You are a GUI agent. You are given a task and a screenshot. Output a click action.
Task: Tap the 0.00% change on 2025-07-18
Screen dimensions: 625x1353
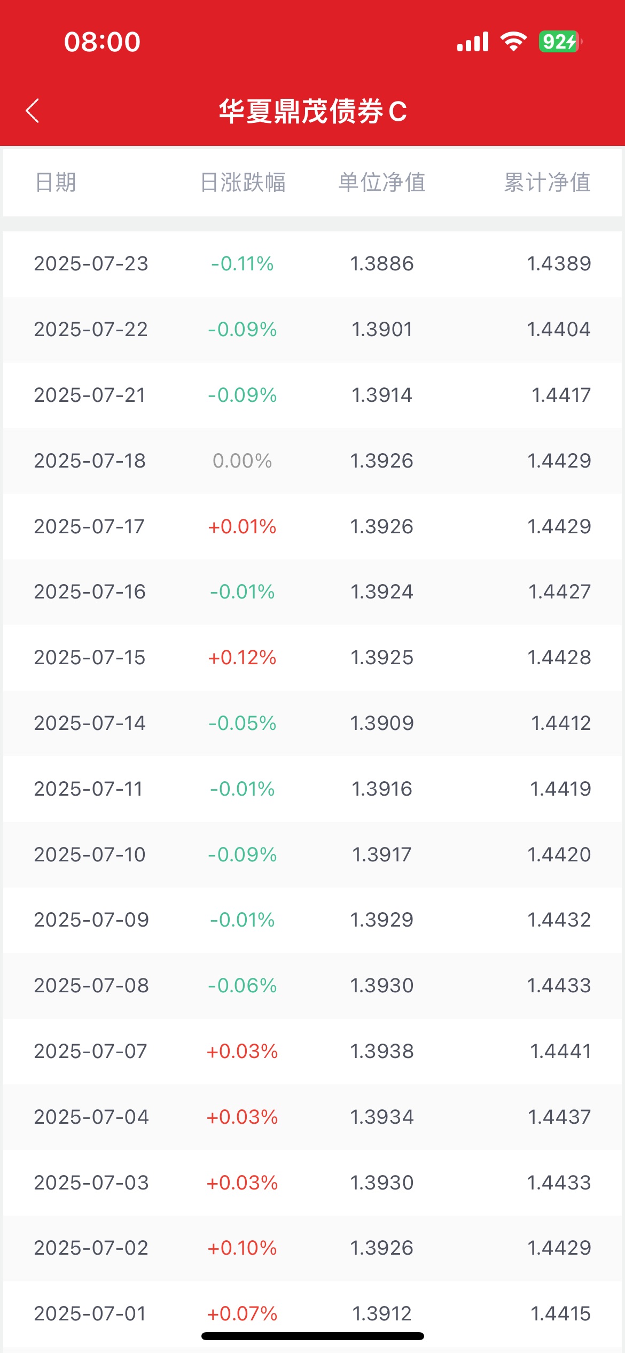point(243,461)
